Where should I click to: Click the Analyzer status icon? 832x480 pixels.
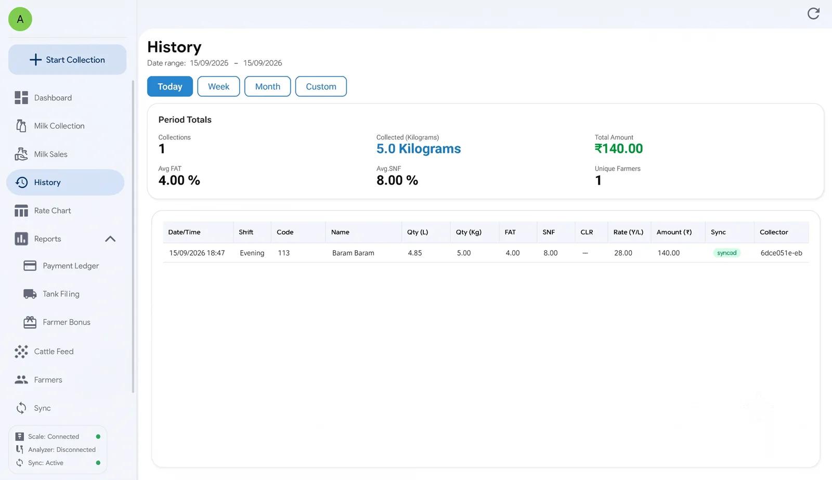19,449
